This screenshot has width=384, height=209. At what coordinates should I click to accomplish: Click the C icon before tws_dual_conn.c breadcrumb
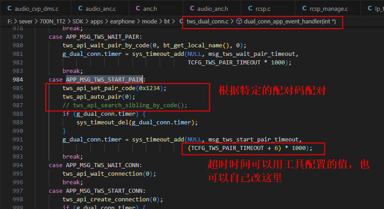pos(181,21)
